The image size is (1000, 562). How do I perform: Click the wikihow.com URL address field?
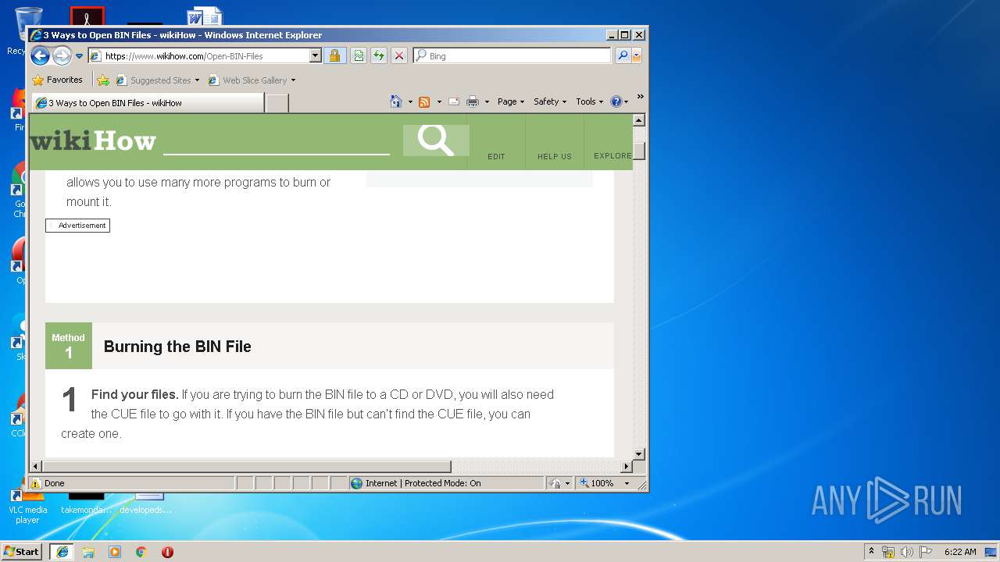tap(199, 56)
